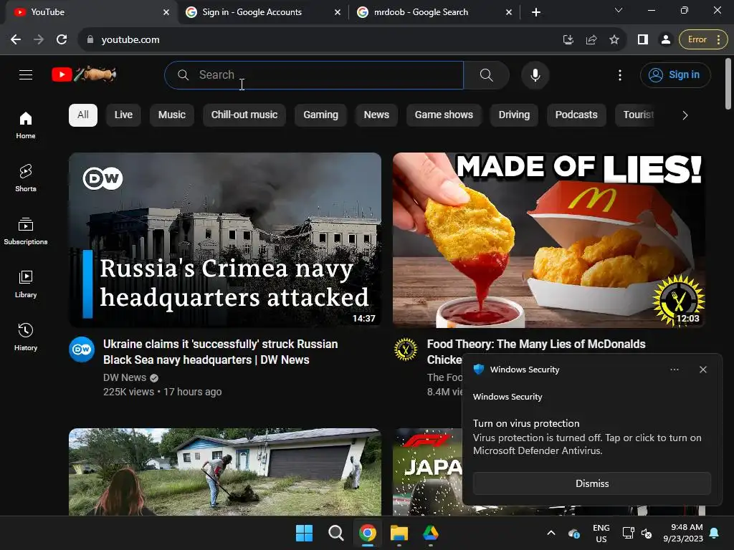This screenshot has width=734, height=550.
Task: Click the DW News channel avatar
Action: coord(82,349)
